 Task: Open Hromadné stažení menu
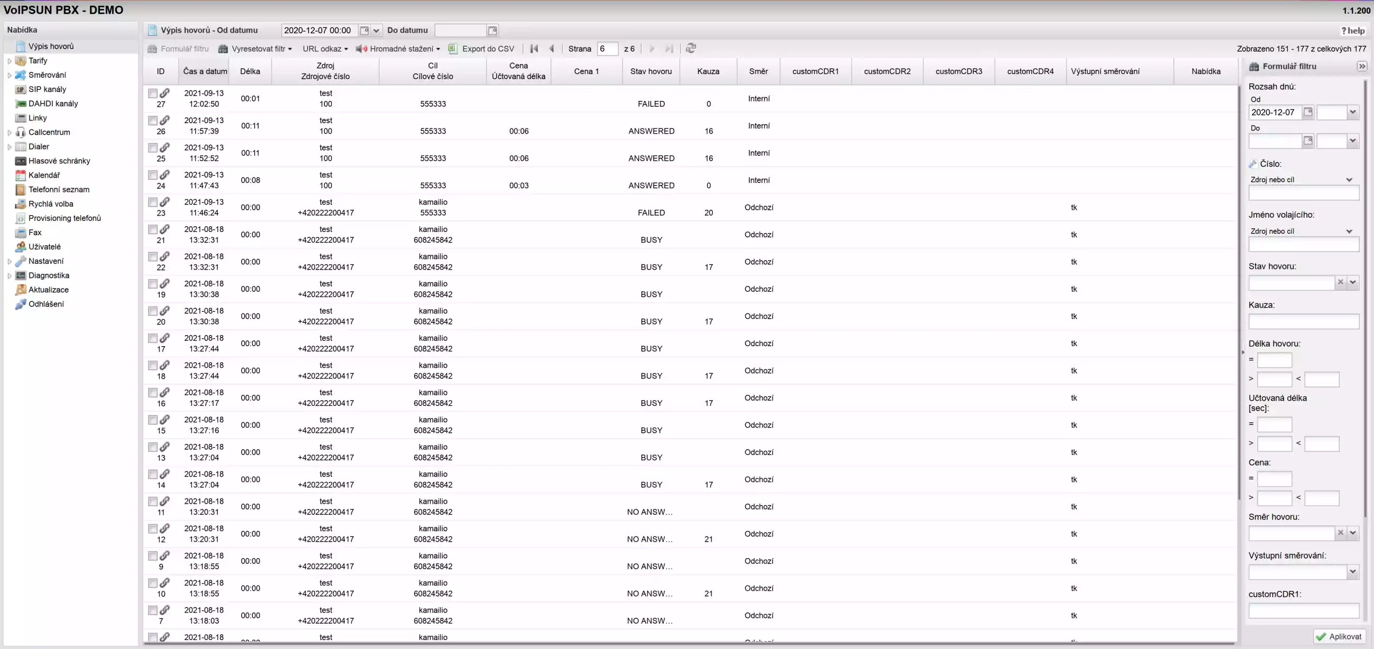(398, 49)
